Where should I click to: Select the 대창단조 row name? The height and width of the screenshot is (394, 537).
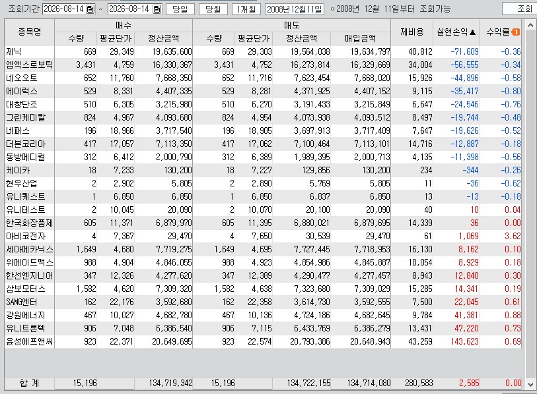click(22, 104)
